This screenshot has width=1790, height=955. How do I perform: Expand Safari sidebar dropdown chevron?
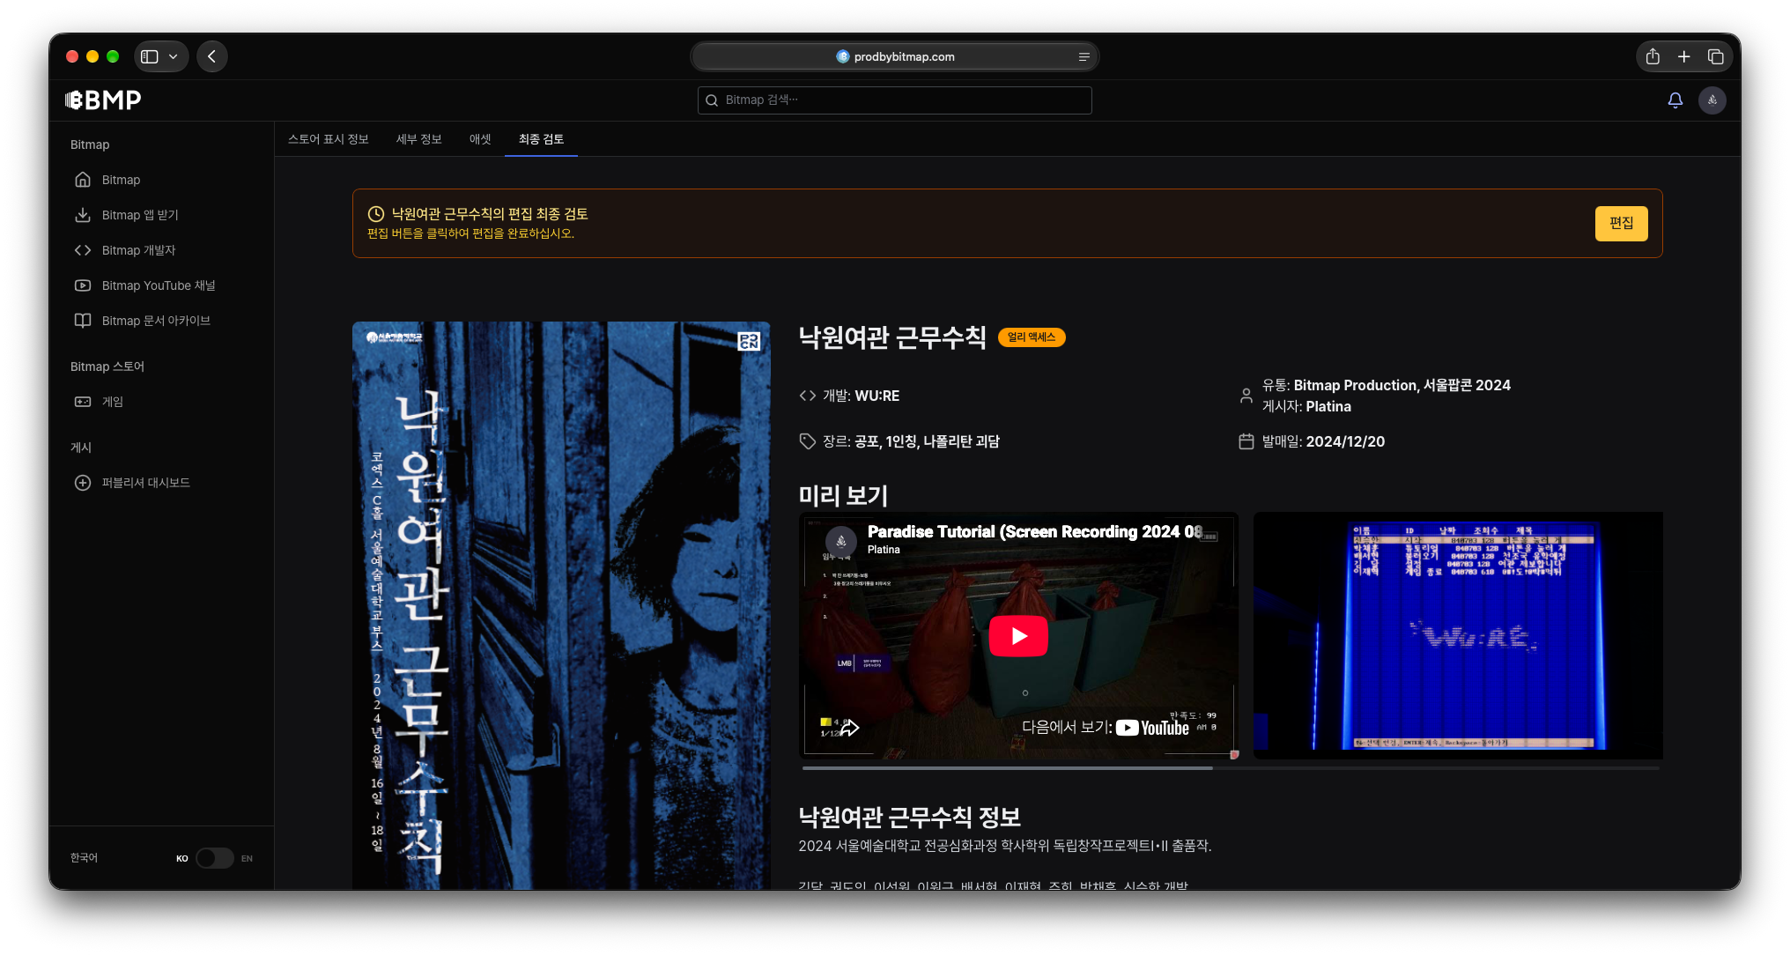[174, 56]
